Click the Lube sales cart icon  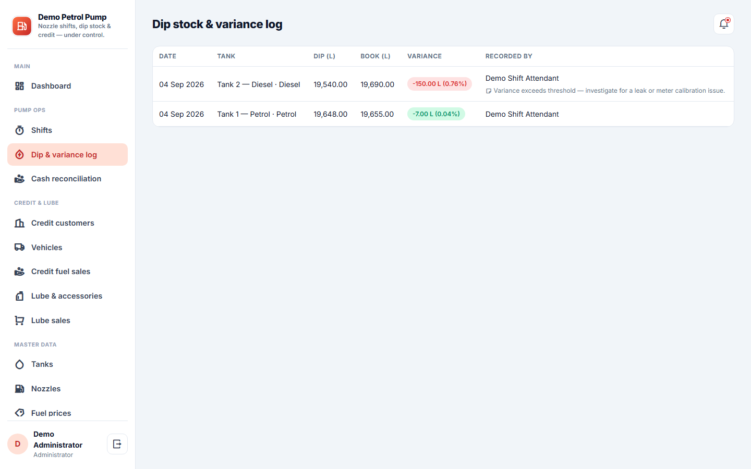[x=19, y=320]
